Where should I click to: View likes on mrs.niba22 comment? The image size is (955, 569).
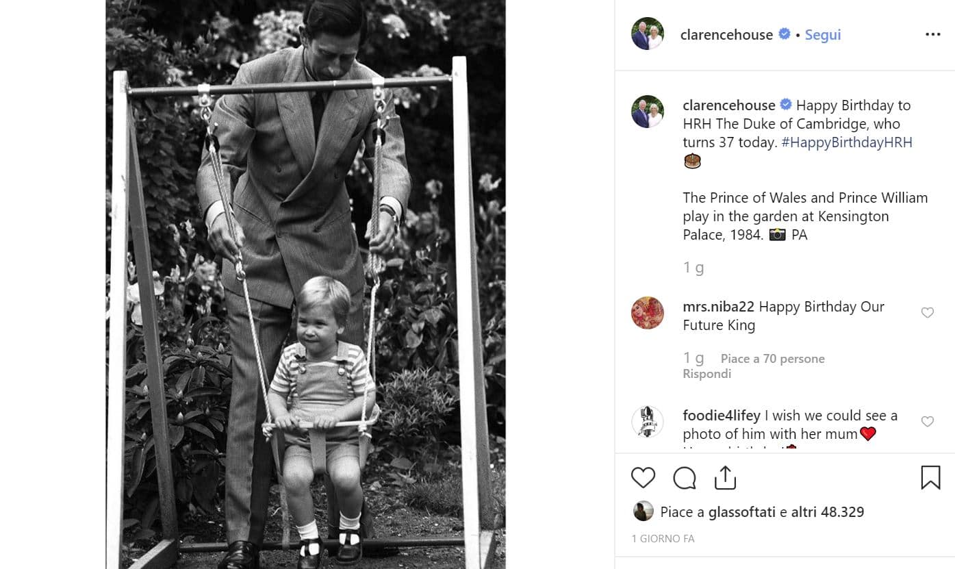[x=772, y=359]
